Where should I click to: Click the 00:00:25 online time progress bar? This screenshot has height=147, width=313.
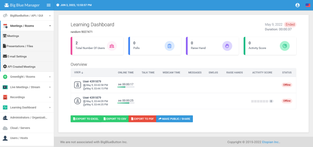[126, 103]
